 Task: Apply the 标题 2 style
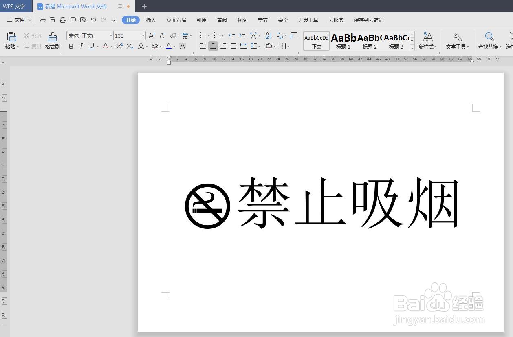click(x=370, y=41)
